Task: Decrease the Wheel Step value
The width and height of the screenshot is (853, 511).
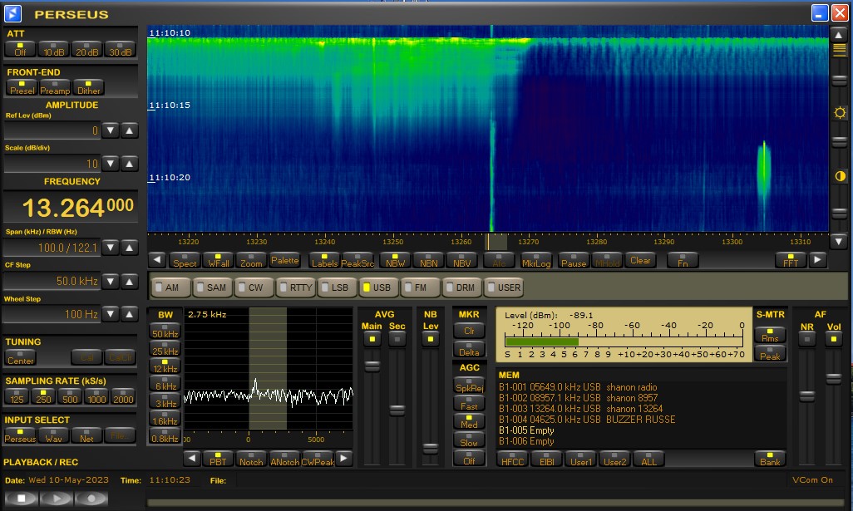Action: pyautogui.click(x=111, y=314)
